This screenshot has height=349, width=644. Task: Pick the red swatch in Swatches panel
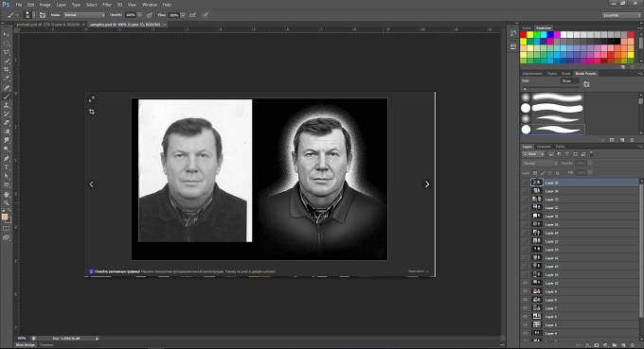click(524, 35)
